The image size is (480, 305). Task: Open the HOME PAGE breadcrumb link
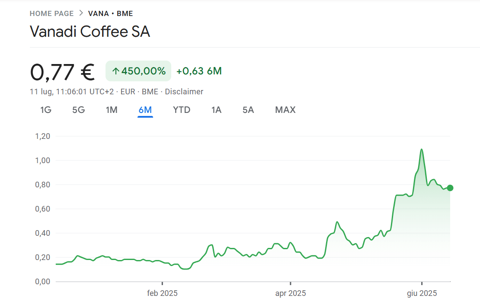click(52, 13)
